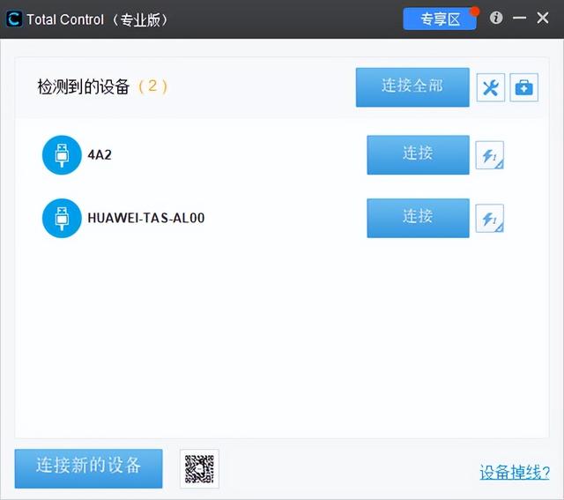Open the first-aid repair kit icon

click(524, 87)
